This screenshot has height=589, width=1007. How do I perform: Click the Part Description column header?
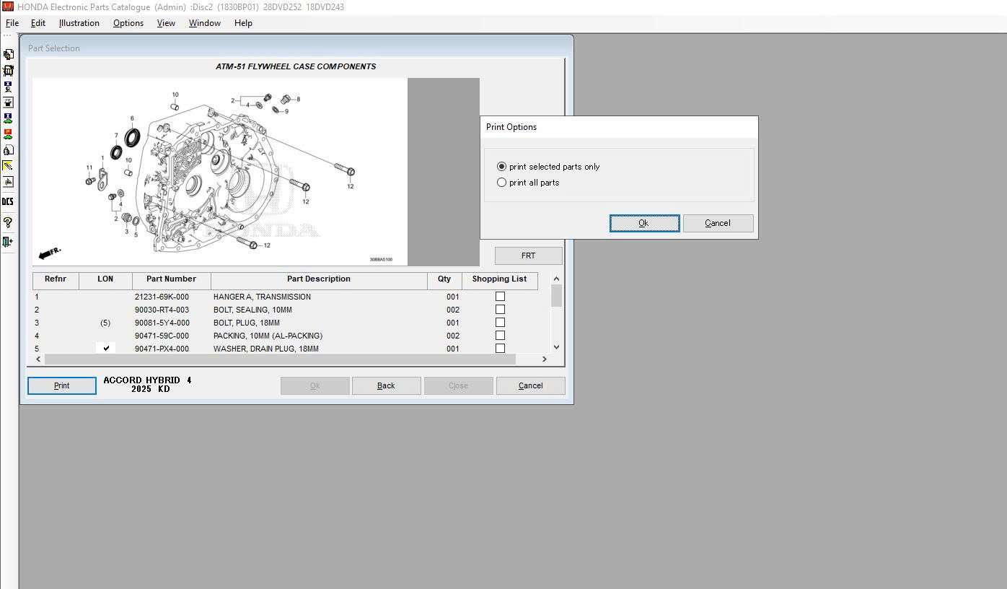coord(319,279)
